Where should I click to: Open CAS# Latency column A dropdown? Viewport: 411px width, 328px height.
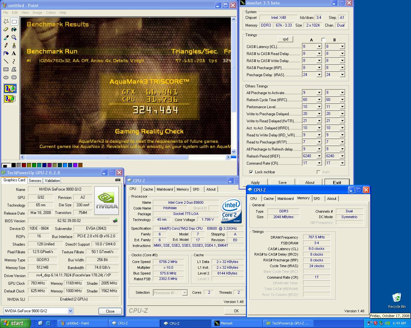click(319, 46)
